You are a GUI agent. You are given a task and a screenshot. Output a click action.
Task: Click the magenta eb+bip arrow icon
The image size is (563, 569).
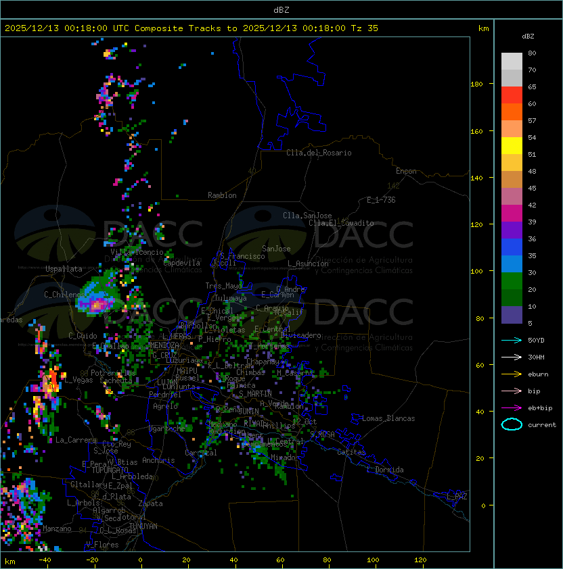pos(512,408)
